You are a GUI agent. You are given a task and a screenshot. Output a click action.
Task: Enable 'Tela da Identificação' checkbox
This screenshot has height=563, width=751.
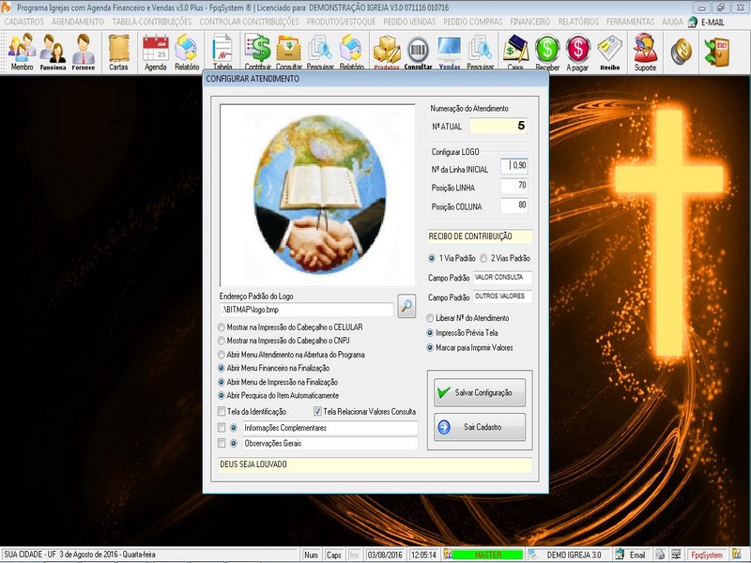pyautogui.click(x=222, y=411)
